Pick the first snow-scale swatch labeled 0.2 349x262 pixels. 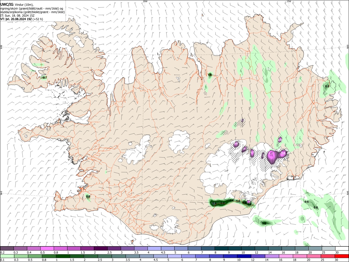[7, 249]
